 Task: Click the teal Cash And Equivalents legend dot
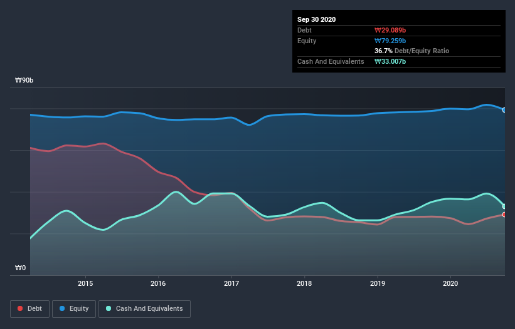(109, 308)
